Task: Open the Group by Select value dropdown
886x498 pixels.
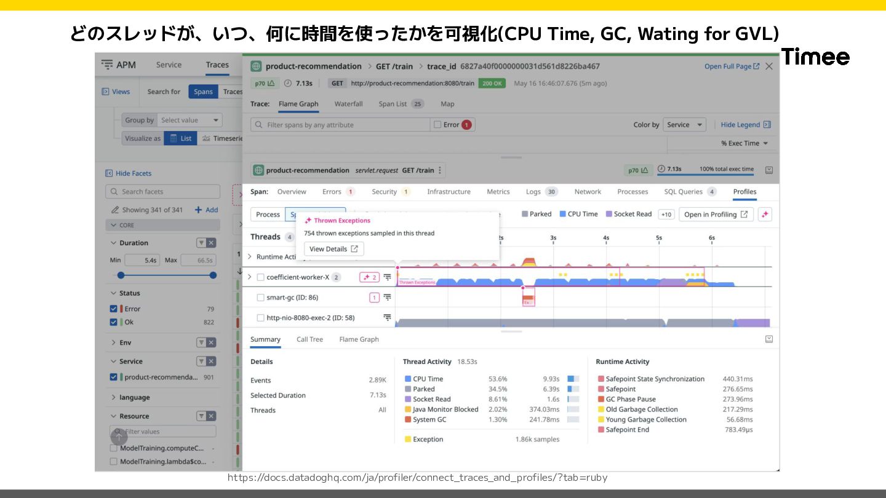Action: click(190, 121)
